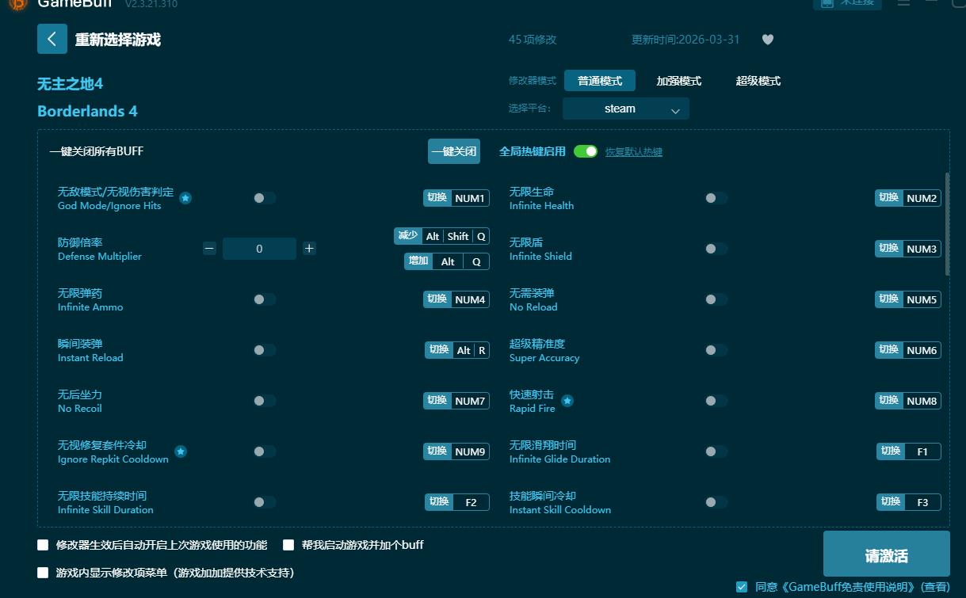Toggle No Recoil switch
966x598 pixels.
click(265, 401)
